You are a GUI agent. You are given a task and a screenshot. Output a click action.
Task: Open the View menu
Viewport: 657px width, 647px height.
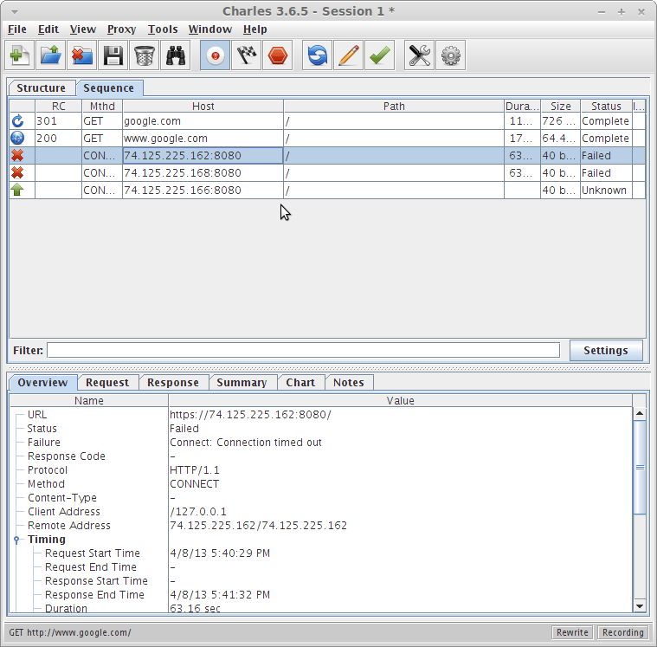[82, 29]
